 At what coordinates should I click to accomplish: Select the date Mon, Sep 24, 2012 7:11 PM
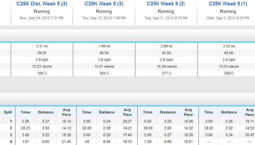[x=41, y=18]
